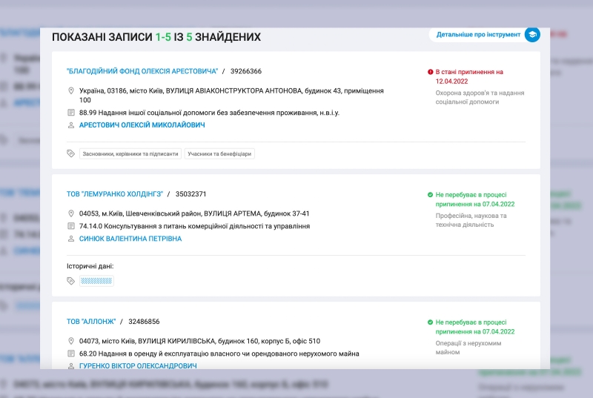
Task: Select tag 'Учасники та бенефіціари'
Action: pyautogui.click(x=219, y=154)
